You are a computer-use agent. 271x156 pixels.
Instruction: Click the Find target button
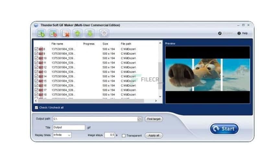154,119
